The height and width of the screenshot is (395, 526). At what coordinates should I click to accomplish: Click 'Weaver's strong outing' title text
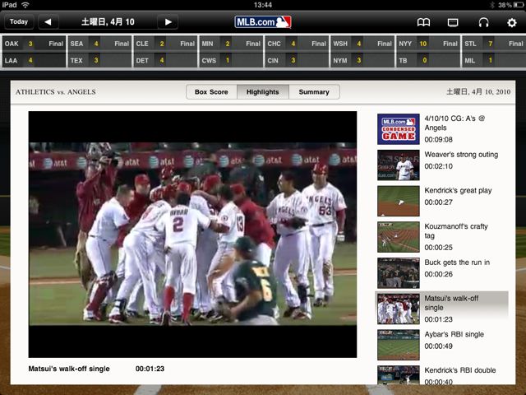[461, 155]
